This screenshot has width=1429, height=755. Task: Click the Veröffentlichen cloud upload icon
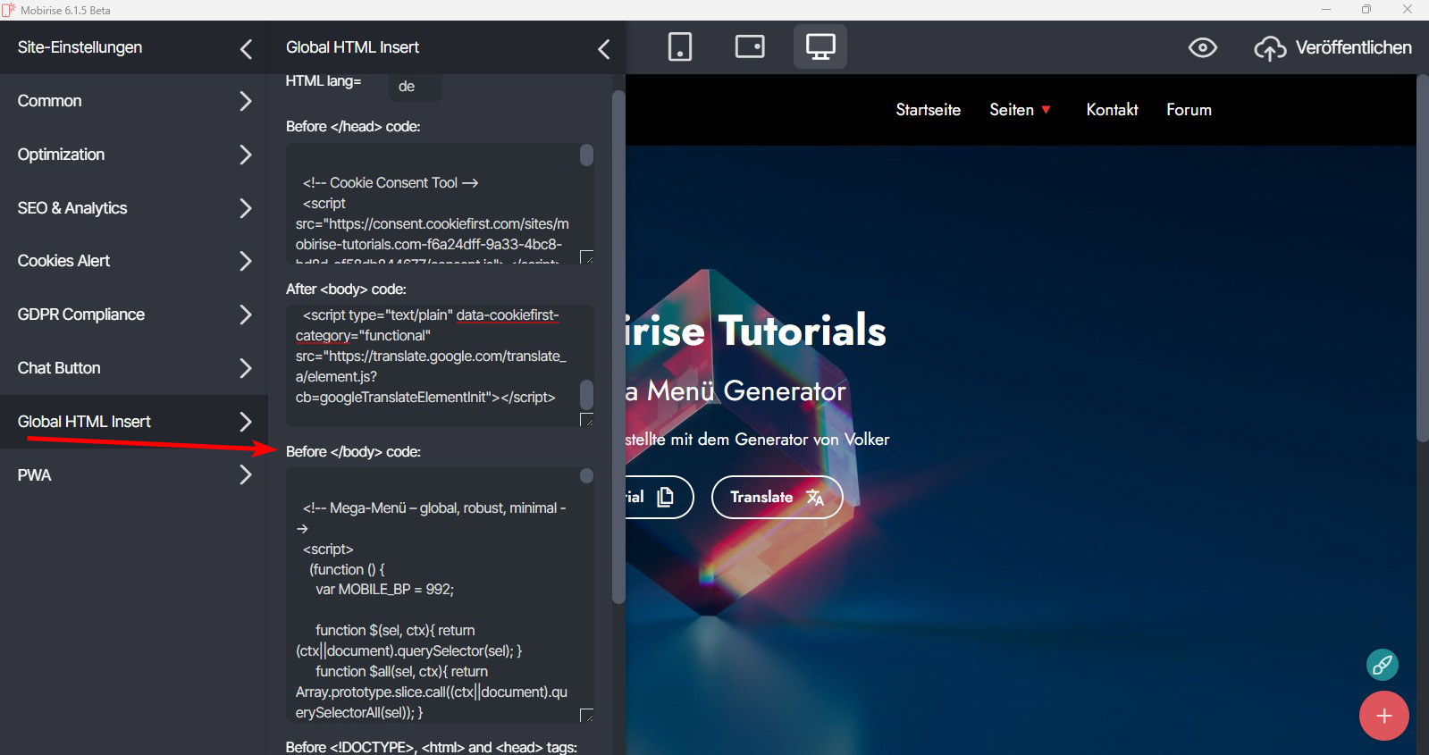(x=1270, y=48)
